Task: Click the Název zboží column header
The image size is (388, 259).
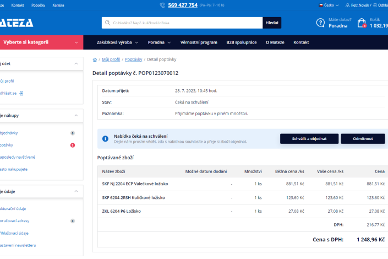Action: 113,171
